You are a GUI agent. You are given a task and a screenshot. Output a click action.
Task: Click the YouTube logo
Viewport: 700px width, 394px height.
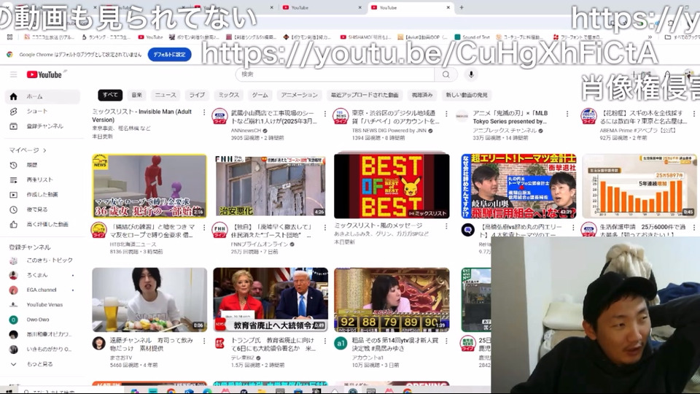point(44,74)
